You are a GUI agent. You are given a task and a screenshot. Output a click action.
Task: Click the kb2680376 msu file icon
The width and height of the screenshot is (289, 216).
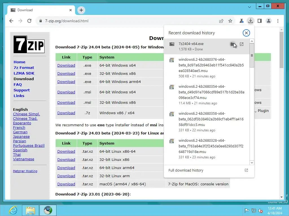(x=172, y=60)
